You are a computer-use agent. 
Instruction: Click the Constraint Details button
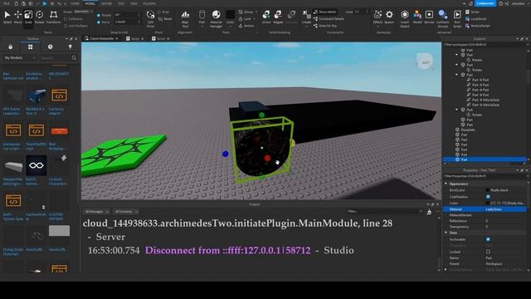pos(329,19)
